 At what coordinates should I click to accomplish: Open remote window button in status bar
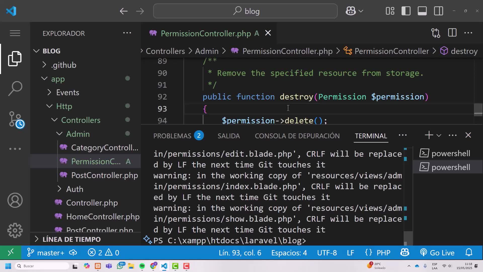[x=11, y=253]
